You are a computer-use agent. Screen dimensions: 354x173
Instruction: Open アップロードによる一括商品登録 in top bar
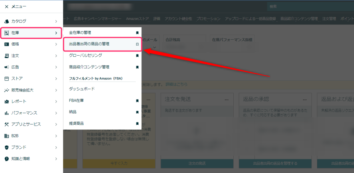tap(250, 19)
